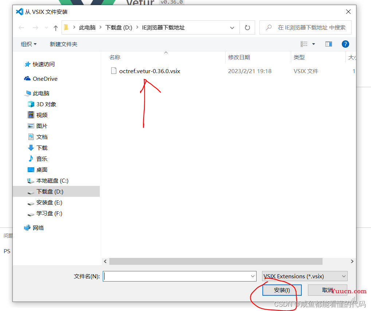371x311 pixels.
Task: Click the 取消 button
Action: click(x=328, y=290)
